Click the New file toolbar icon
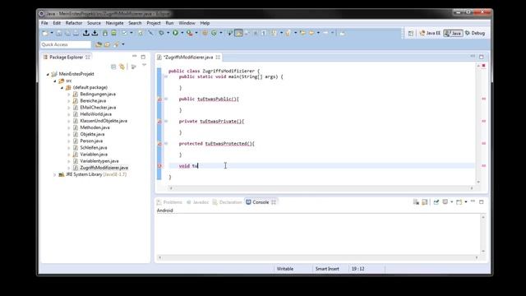 tap(45, 33)
